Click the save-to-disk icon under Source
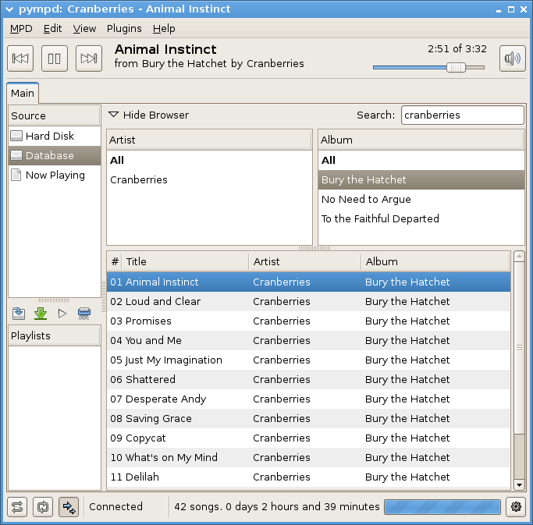The width and height of the screenshot is (533, 525). (x=19, y=314)
